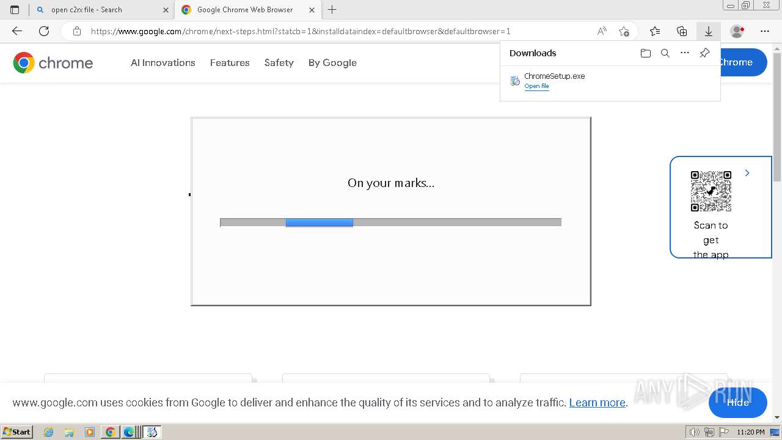Click the Chrome logo
The image size is (782, 440).
pyautogui.click(x=53, y=62)
